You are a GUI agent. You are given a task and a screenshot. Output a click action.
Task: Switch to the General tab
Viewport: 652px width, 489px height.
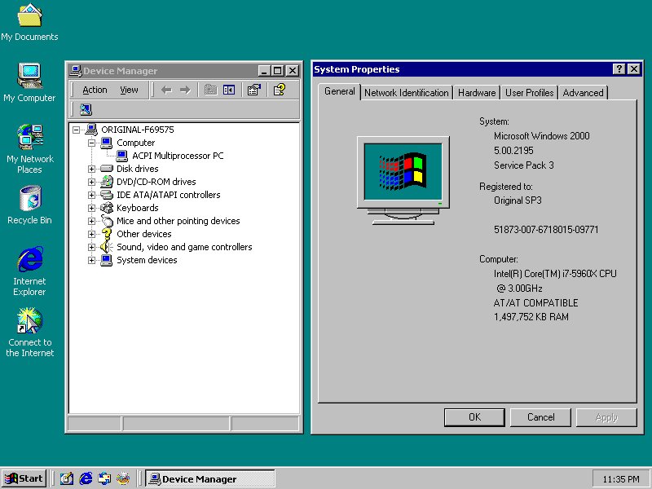[x=339, y=91]
